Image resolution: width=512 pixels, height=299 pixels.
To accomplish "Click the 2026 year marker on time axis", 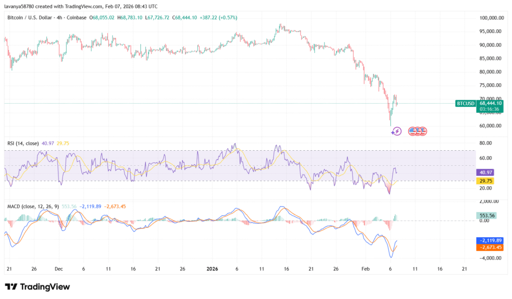I will point(212,268).
